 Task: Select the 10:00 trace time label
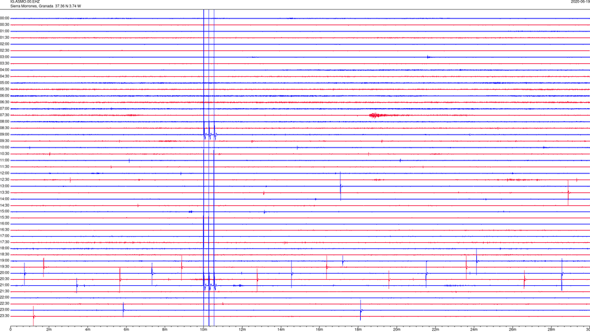4,148
